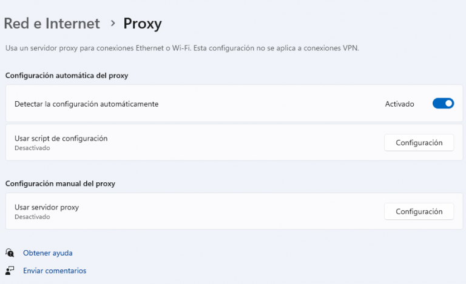The width and height of the screenshot is (466, 284).
Task: Open Configuración for Usar script de configuración
Action: [419, 143]
